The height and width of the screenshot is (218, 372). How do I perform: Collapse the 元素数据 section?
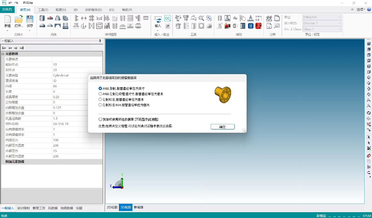point(3,54)
